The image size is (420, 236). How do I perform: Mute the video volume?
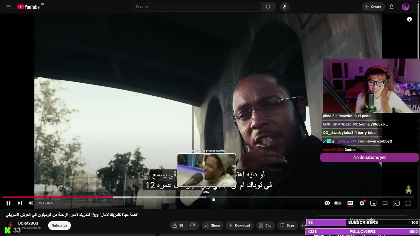tap(31, 203)
